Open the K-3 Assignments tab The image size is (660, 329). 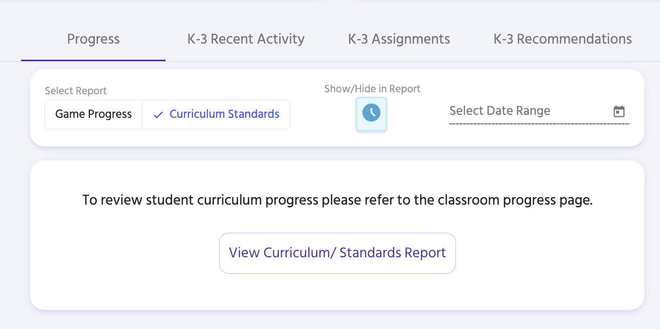399,39
